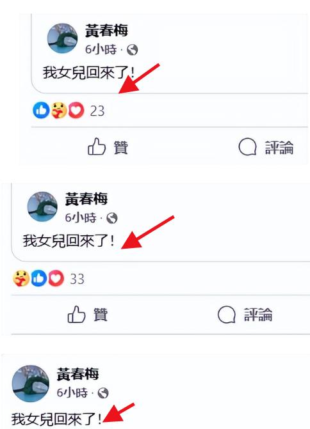Open the 23 reactions count list
The image size is (310, 429).
97,111
